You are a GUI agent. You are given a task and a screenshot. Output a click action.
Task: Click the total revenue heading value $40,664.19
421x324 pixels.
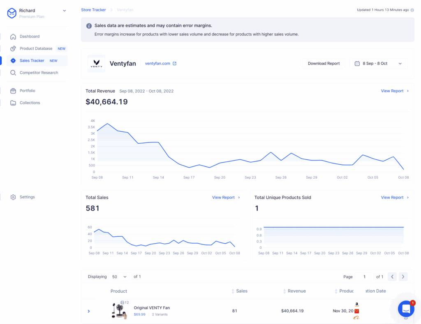tap(106, 102)
